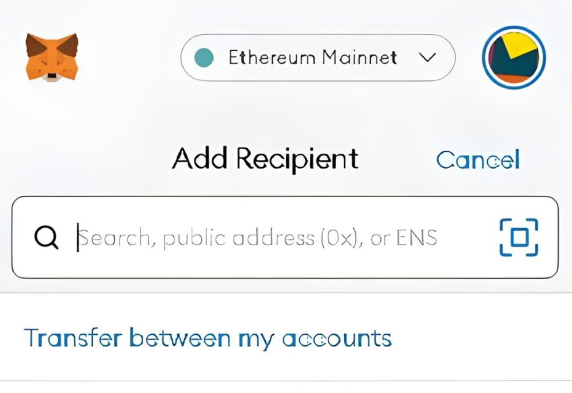The image size is (572, 393).
Task: Open the Ethereum Mainnet network dropdown
Action: pos(318,58)
